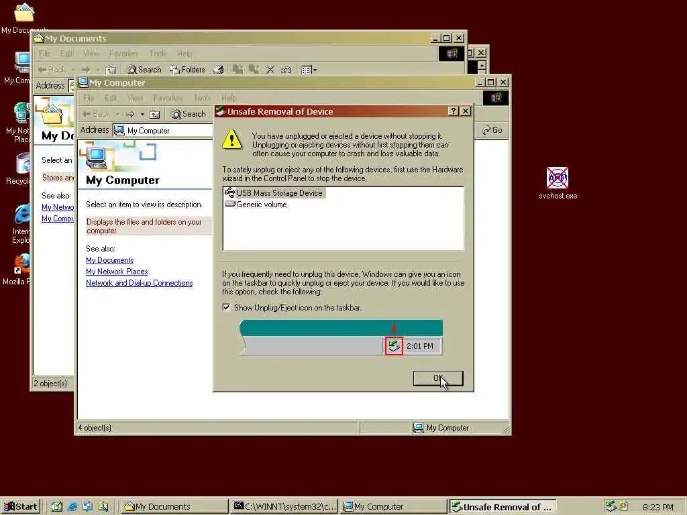Click the help question mark button in dialog
Image resolution: width=687 pixels, height=515 pixels.
(454, 111)
